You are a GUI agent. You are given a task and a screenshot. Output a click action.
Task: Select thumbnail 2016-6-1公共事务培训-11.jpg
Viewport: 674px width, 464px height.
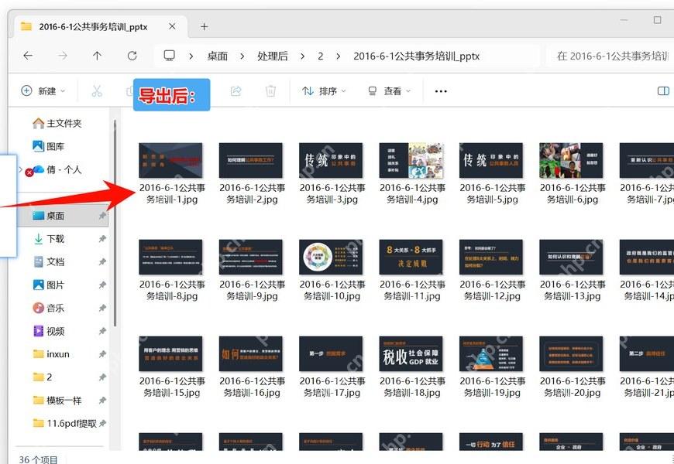click(411, 257)
